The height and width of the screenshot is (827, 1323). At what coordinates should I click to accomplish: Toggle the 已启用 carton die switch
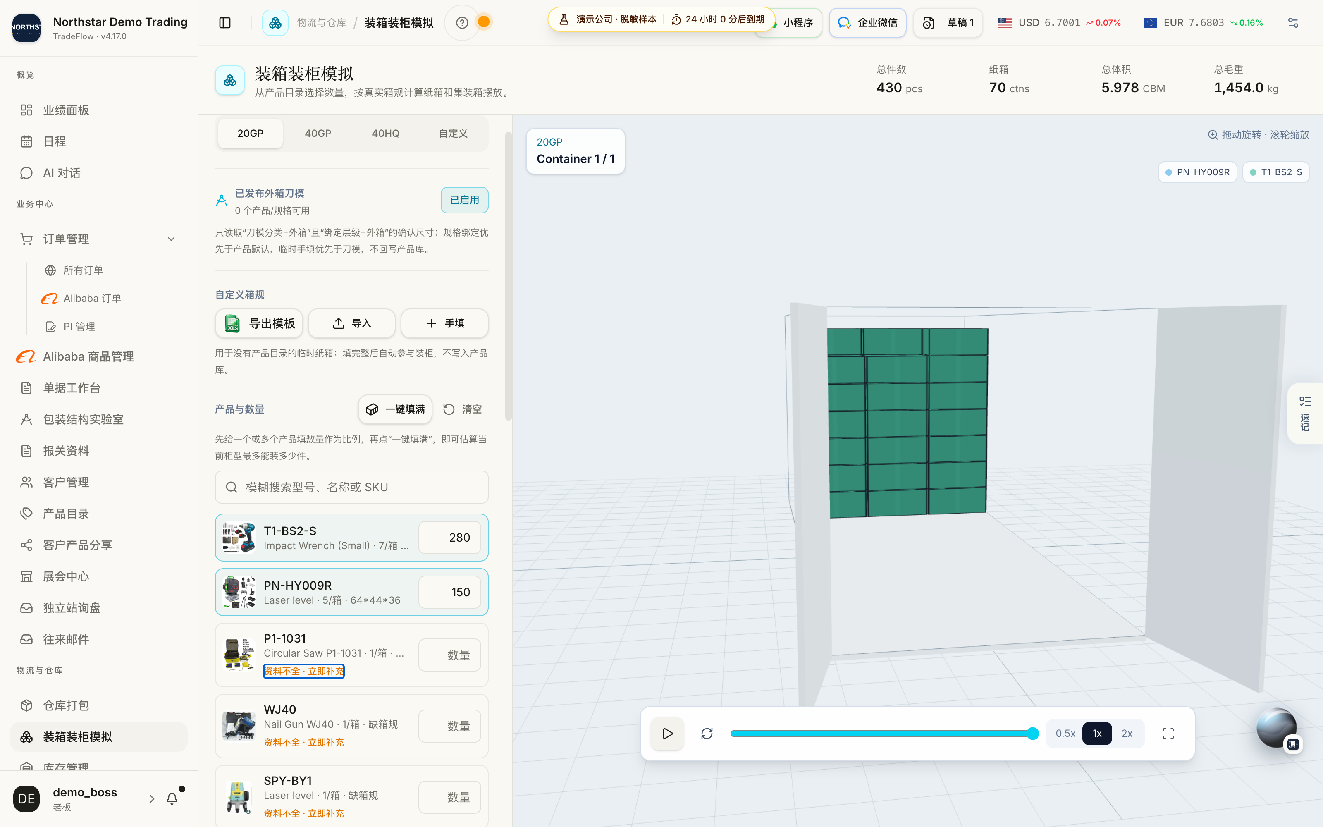[464, 200]
